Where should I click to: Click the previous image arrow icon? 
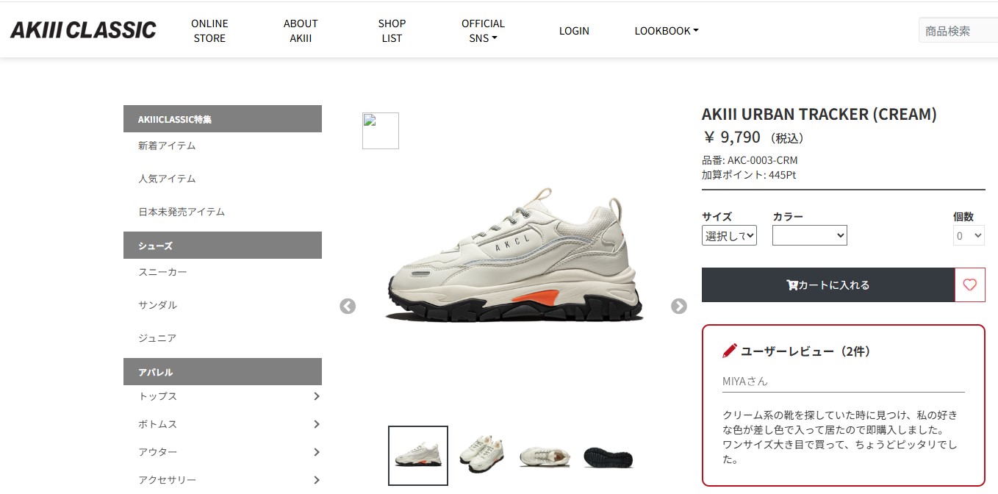click(348, 307)
